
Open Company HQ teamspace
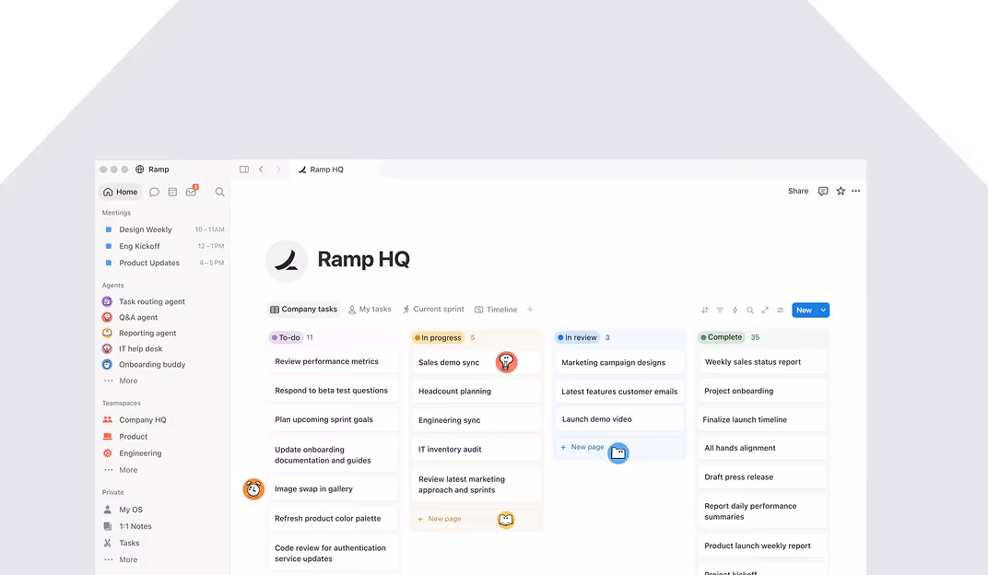coord(143,420)
